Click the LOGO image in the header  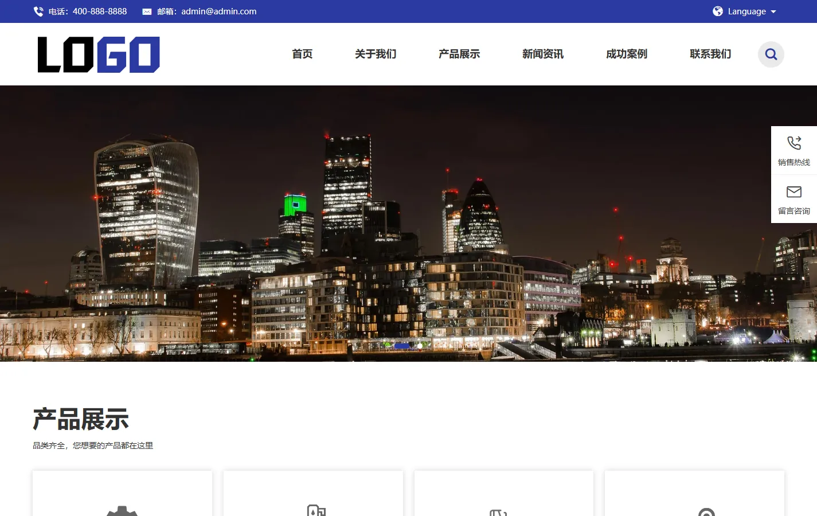click(x=99, y=54)
